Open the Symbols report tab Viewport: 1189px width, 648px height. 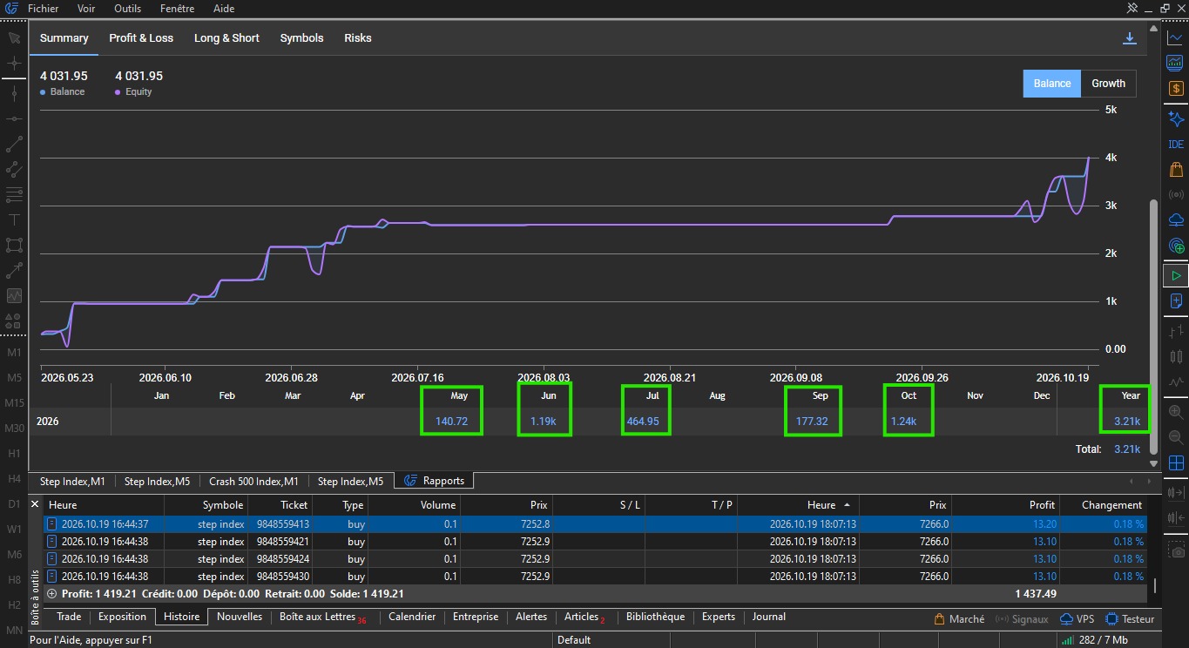[301, 38]
